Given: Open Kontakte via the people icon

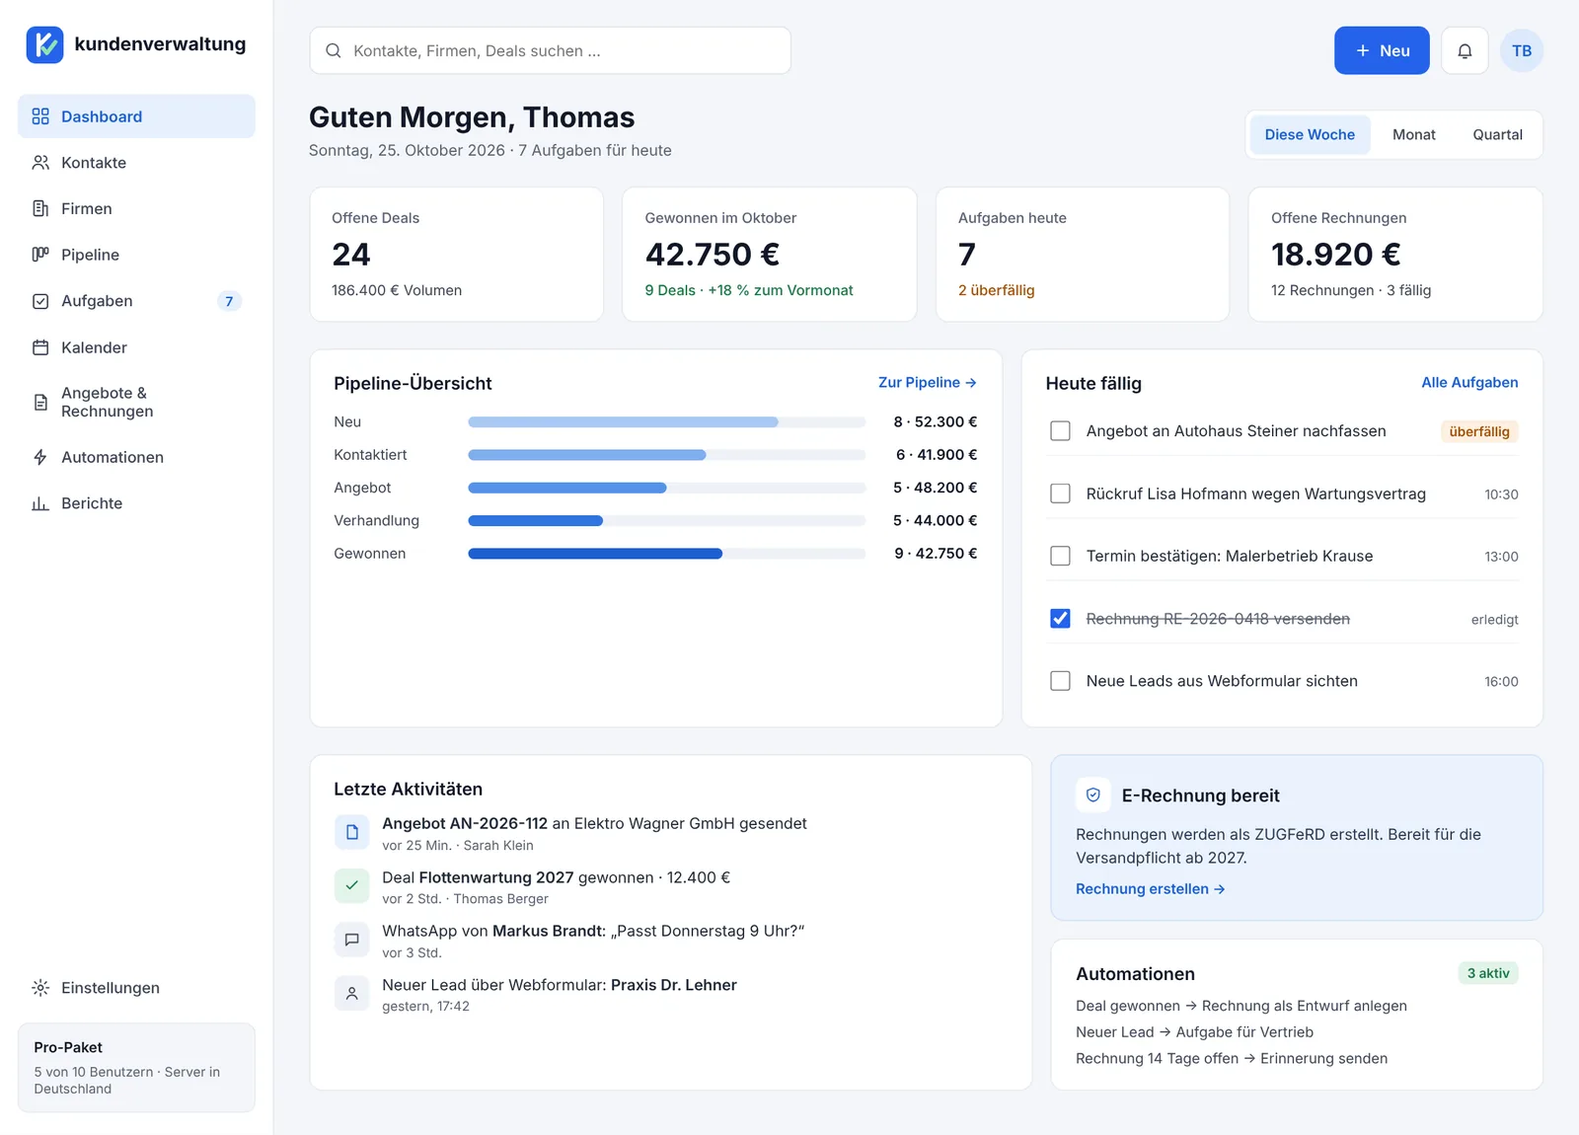Looking at the screenshot, I should pos(40,163).
